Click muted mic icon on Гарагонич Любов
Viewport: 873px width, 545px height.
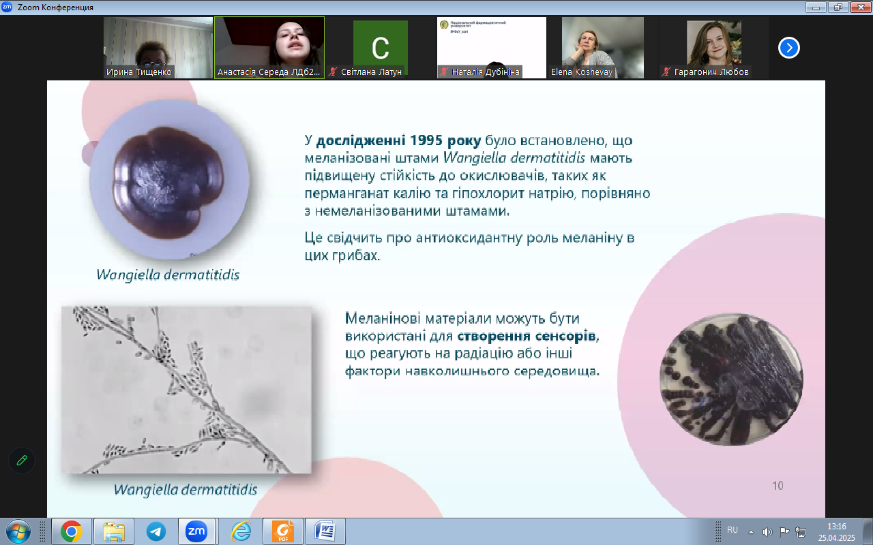coord(666,72)
